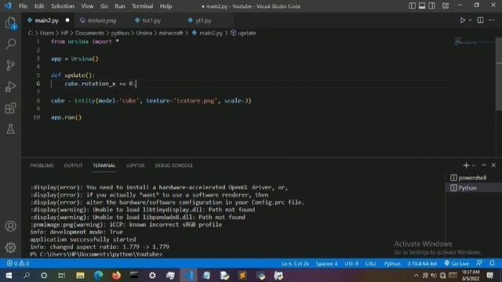
Task: Switch to the texture.png tab
Action: click(102, 20)
